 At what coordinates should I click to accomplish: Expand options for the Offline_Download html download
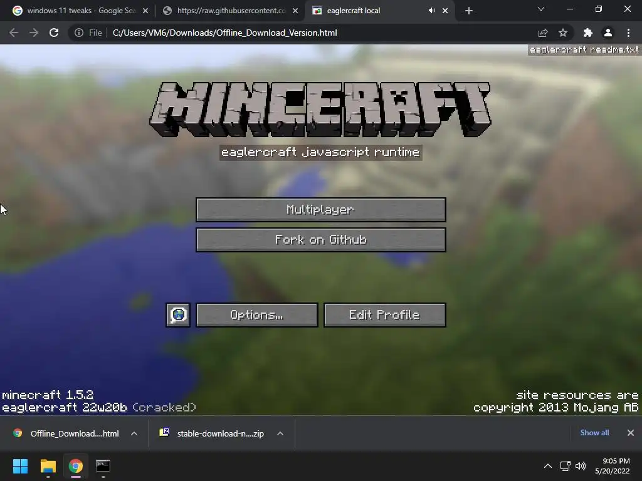pos(134,433)
